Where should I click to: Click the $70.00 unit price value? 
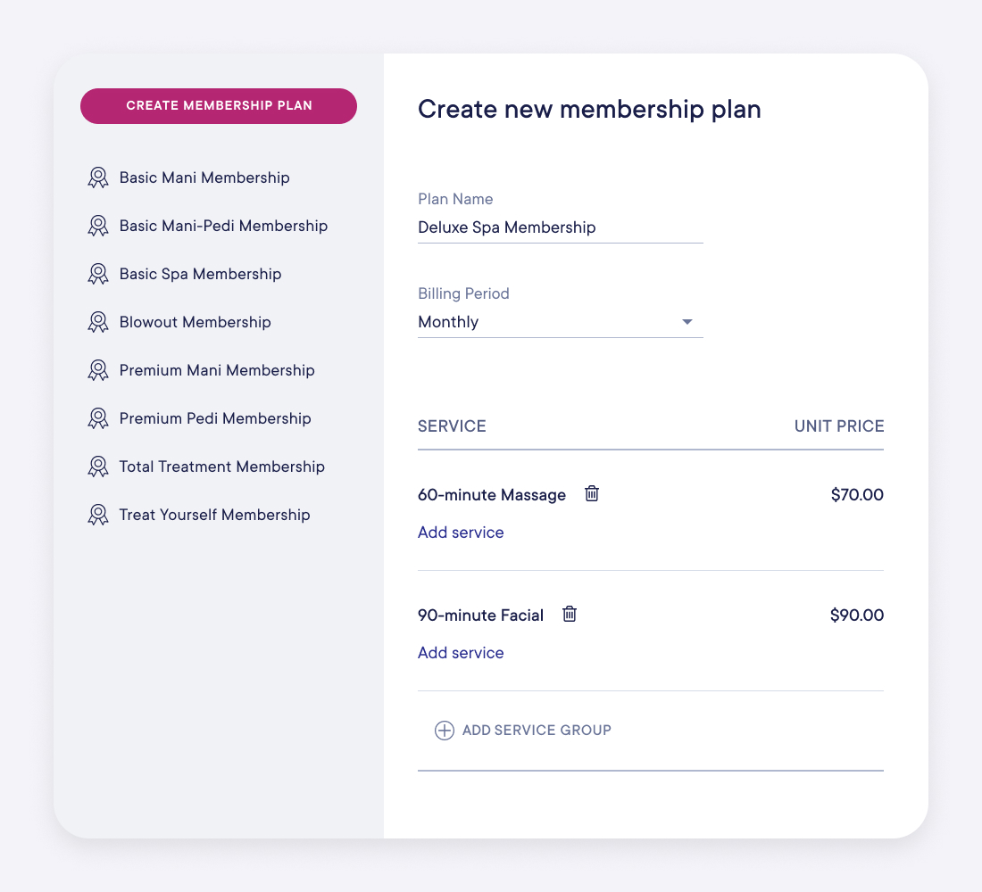coord(857,494)
